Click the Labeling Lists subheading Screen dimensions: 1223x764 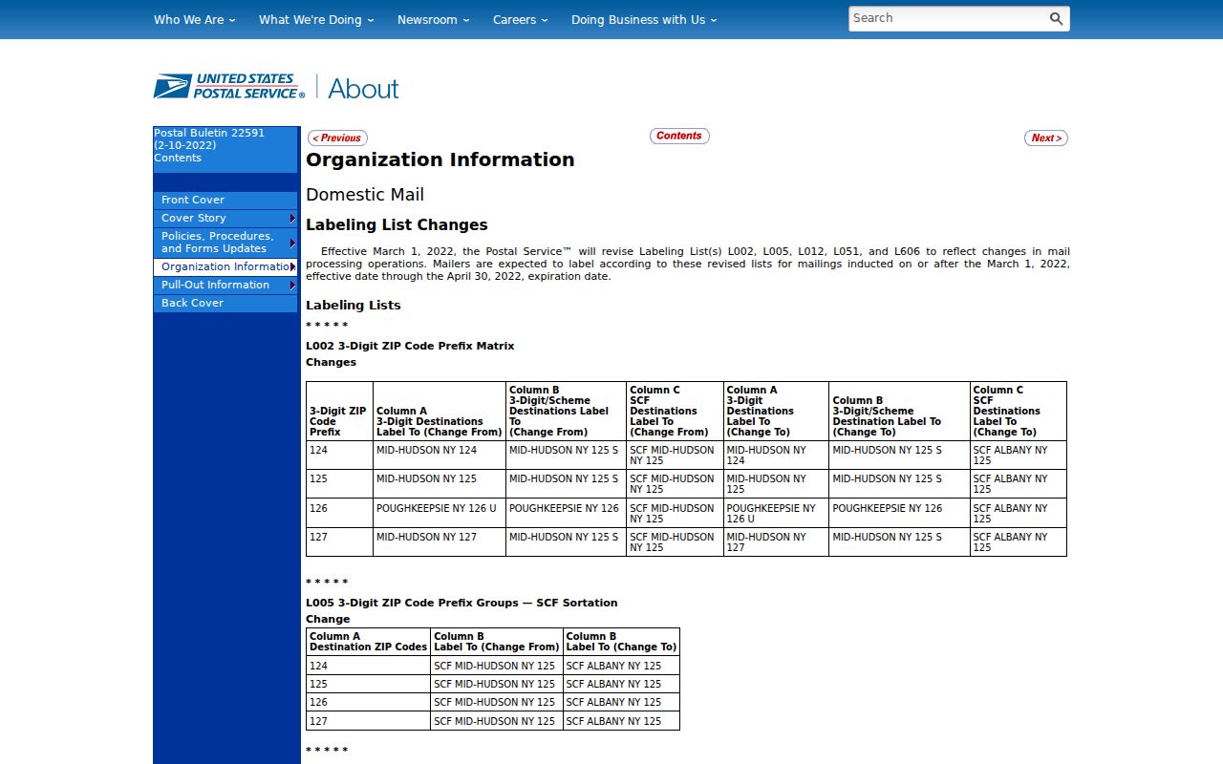(354, 306)
